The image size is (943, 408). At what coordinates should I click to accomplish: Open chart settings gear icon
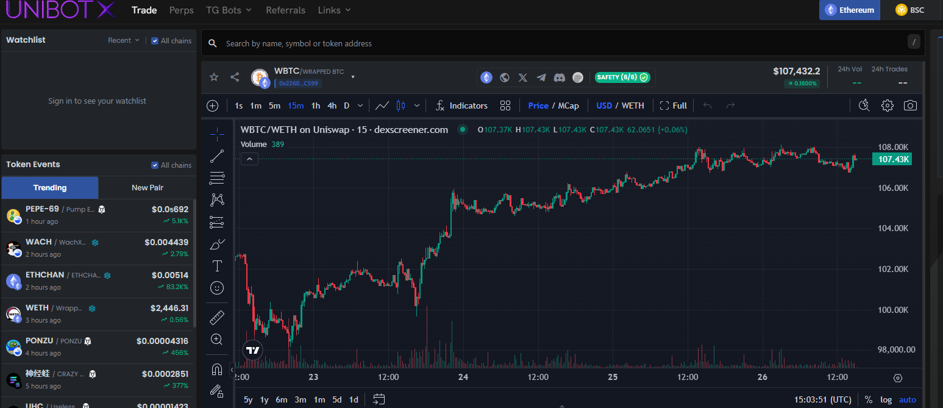pos(888,106)
